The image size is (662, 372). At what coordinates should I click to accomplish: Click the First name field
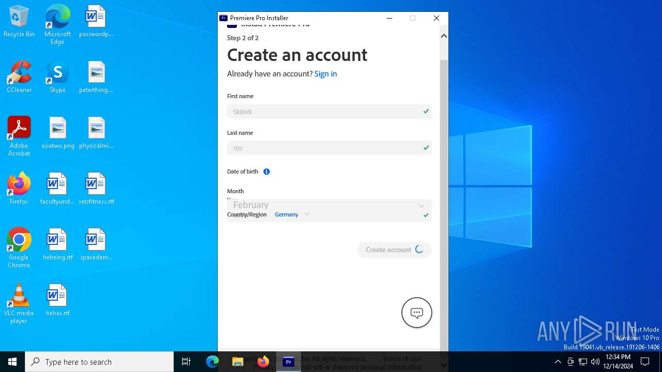tap(329, 112)
